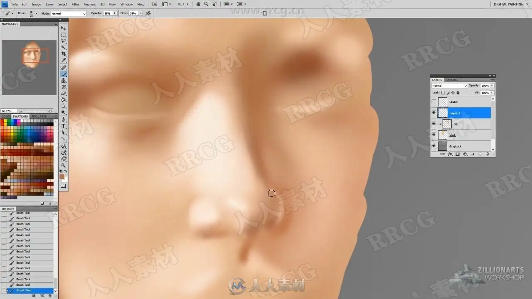The image size is (532, 299).
Task: Open the Analysis menu
Action: (x=89, y=4)
